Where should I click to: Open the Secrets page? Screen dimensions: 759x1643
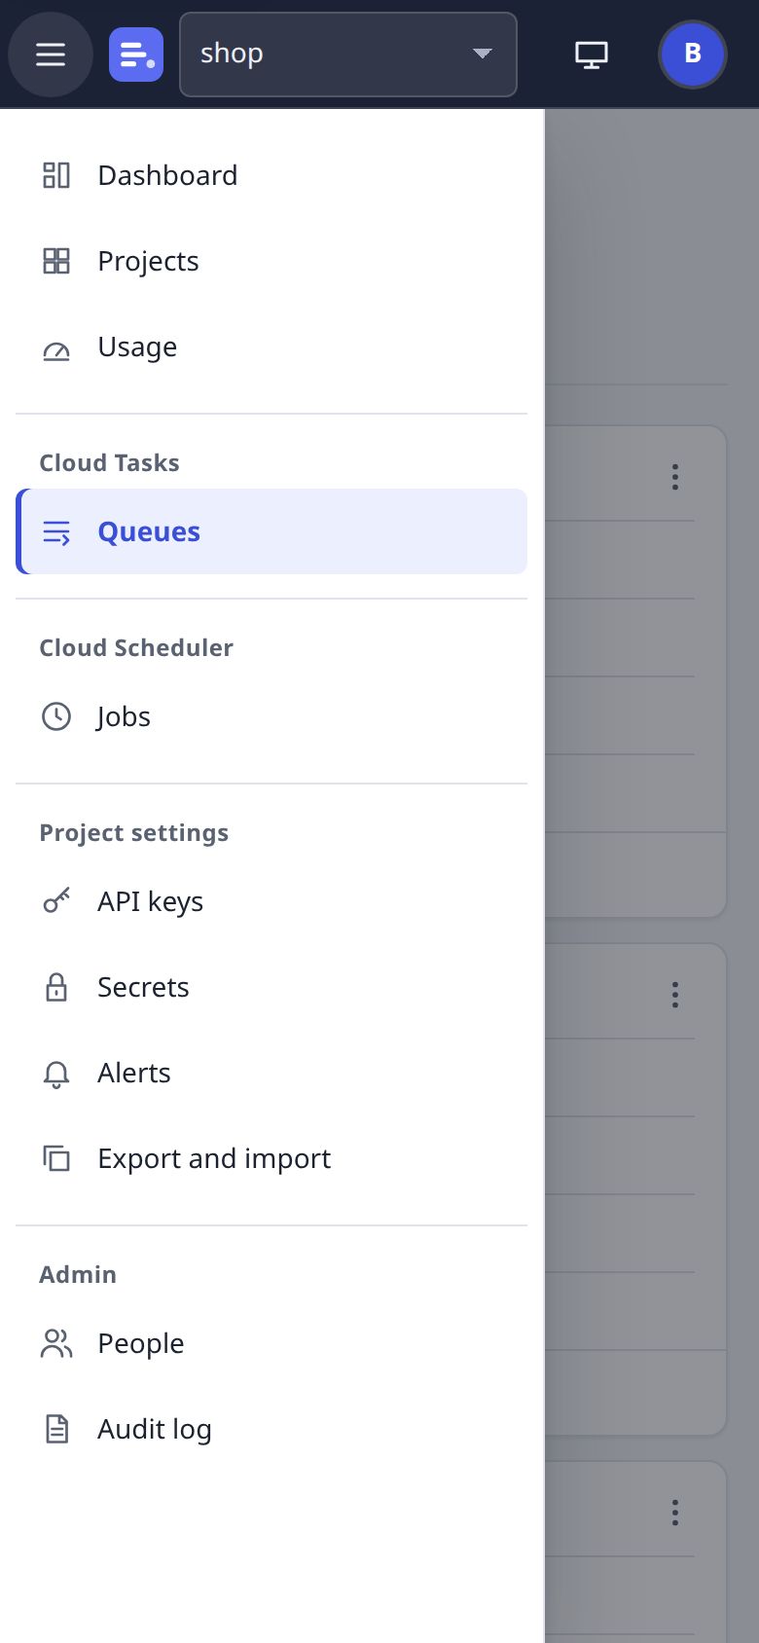point(271,987)
